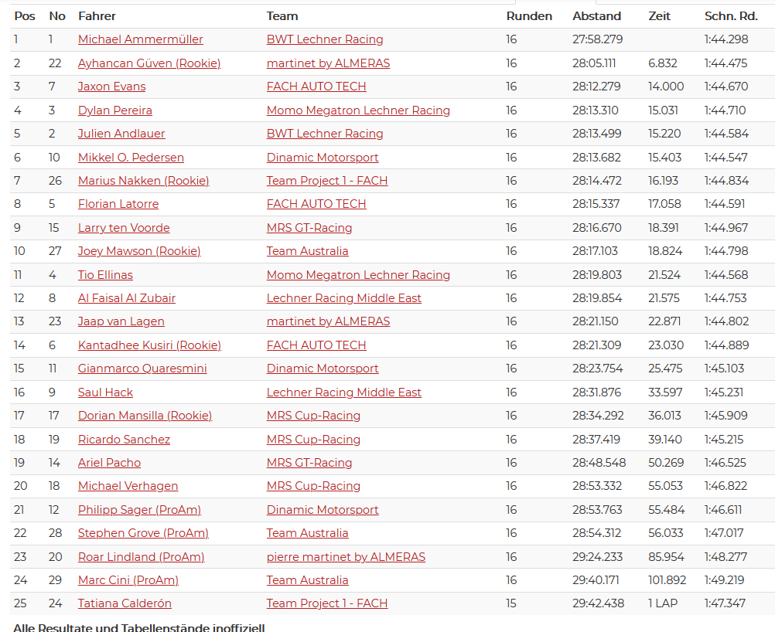The height and width of the screenshot is (632, 775).
Task: Click Tatiana Calderón driver link
Action: tap(125, 603)
